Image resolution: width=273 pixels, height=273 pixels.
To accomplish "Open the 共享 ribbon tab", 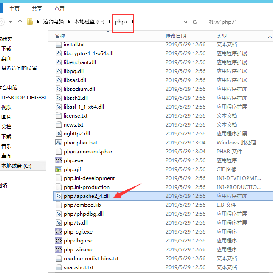I will click(37, 8).
